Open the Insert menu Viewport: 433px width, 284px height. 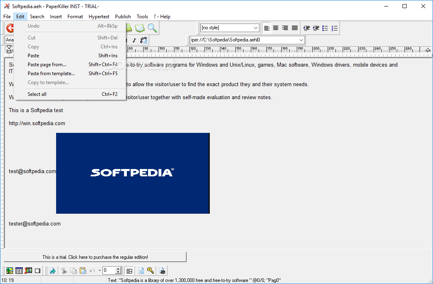click(x=56, y=17)
